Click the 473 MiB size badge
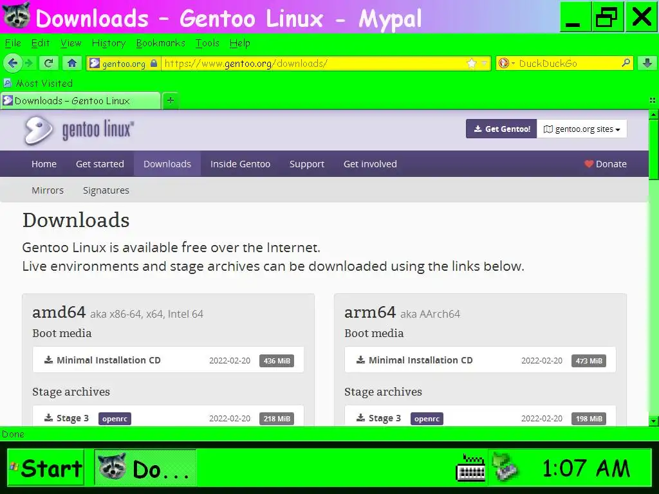The width and height of the screenshot is (659, 494). click(x=588, y=360)
